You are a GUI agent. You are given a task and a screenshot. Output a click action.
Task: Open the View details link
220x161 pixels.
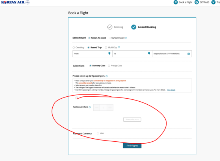pos(171,90)
